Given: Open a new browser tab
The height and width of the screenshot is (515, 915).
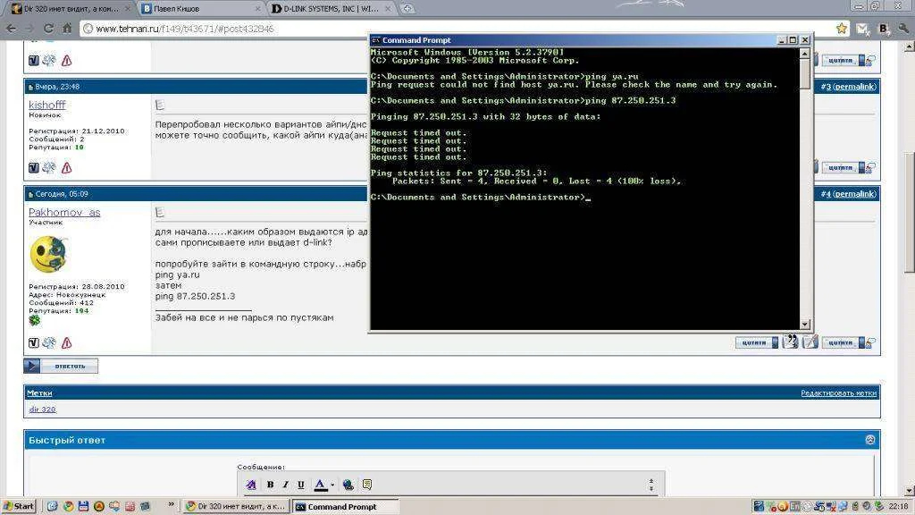Looking at the screenshot, I should click(407, 9).
